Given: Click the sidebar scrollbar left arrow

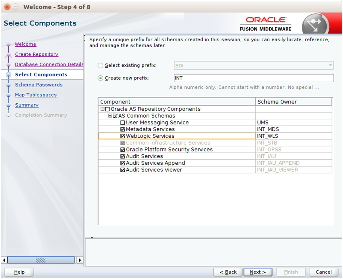Looking at the screenshot, I should pyautogui.click(x=4, y=260).
